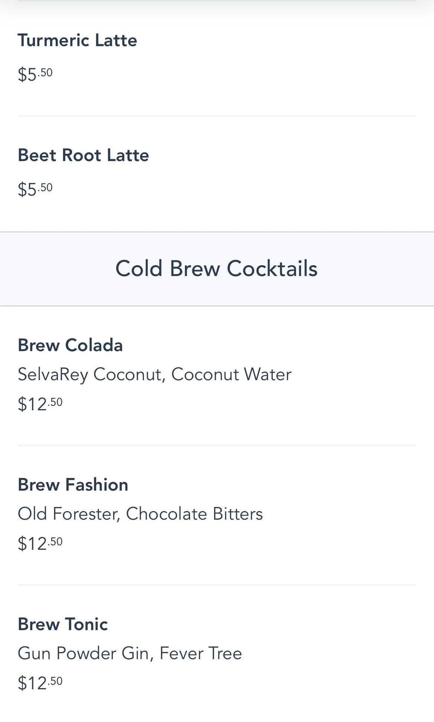Screen dimensions: 434x722
Task: Tap the Brew Colada $12.50 price
Action: point(40,404)
